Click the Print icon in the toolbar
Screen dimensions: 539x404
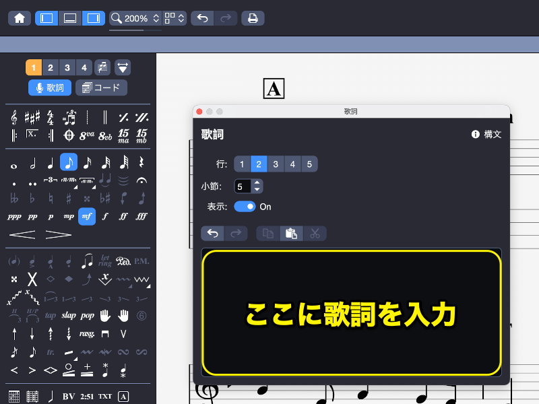[x=253, y=18]
